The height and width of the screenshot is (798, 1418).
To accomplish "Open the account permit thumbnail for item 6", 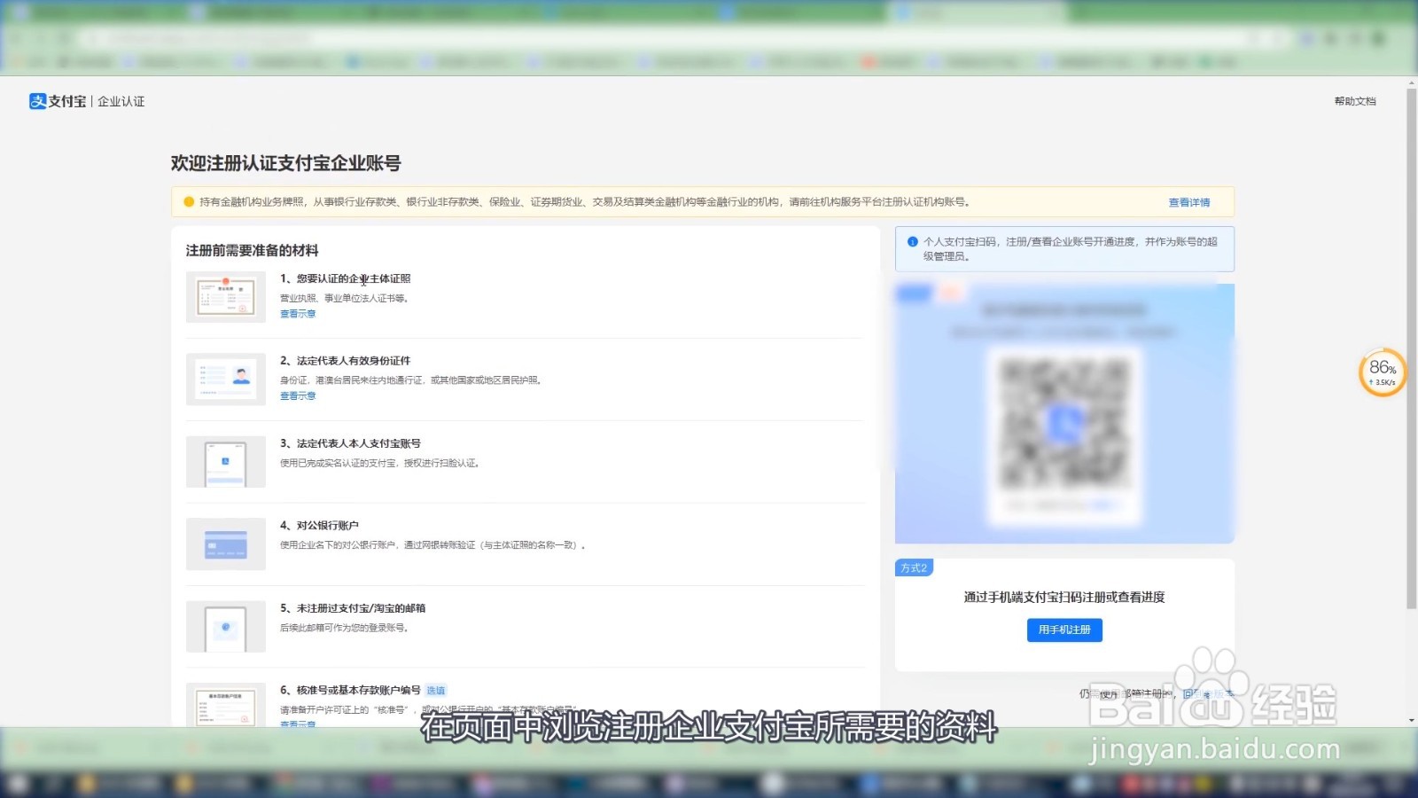I will click(x=226, y=705).
